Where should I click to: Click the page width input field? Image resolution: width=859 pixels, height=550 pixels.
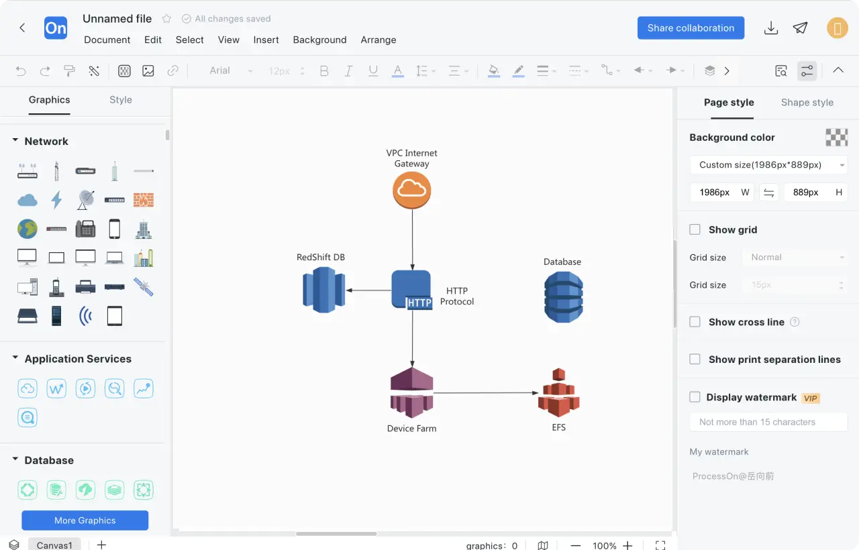[x=715, y=192]
